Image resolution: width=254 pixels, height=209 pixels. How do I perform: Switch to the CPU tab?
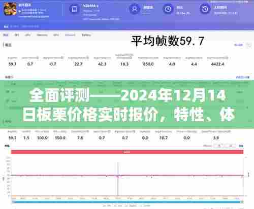click(x=28, y=35)
